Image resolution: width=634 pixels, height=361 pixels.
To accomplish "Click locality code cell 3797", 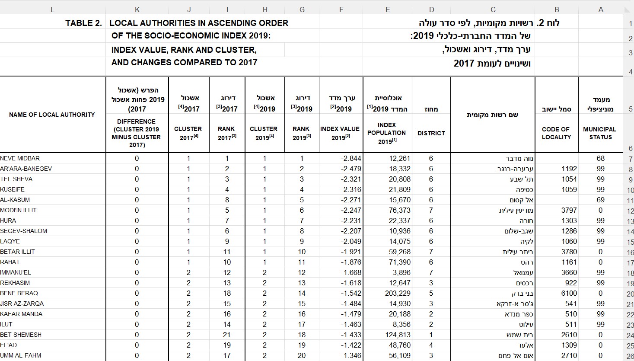I will click(556, 210).
